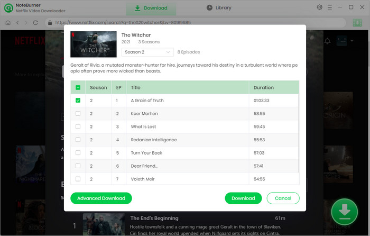Screen dimensions: 370x236
Task: Click the Turn Your Back title
Action: 146,153
